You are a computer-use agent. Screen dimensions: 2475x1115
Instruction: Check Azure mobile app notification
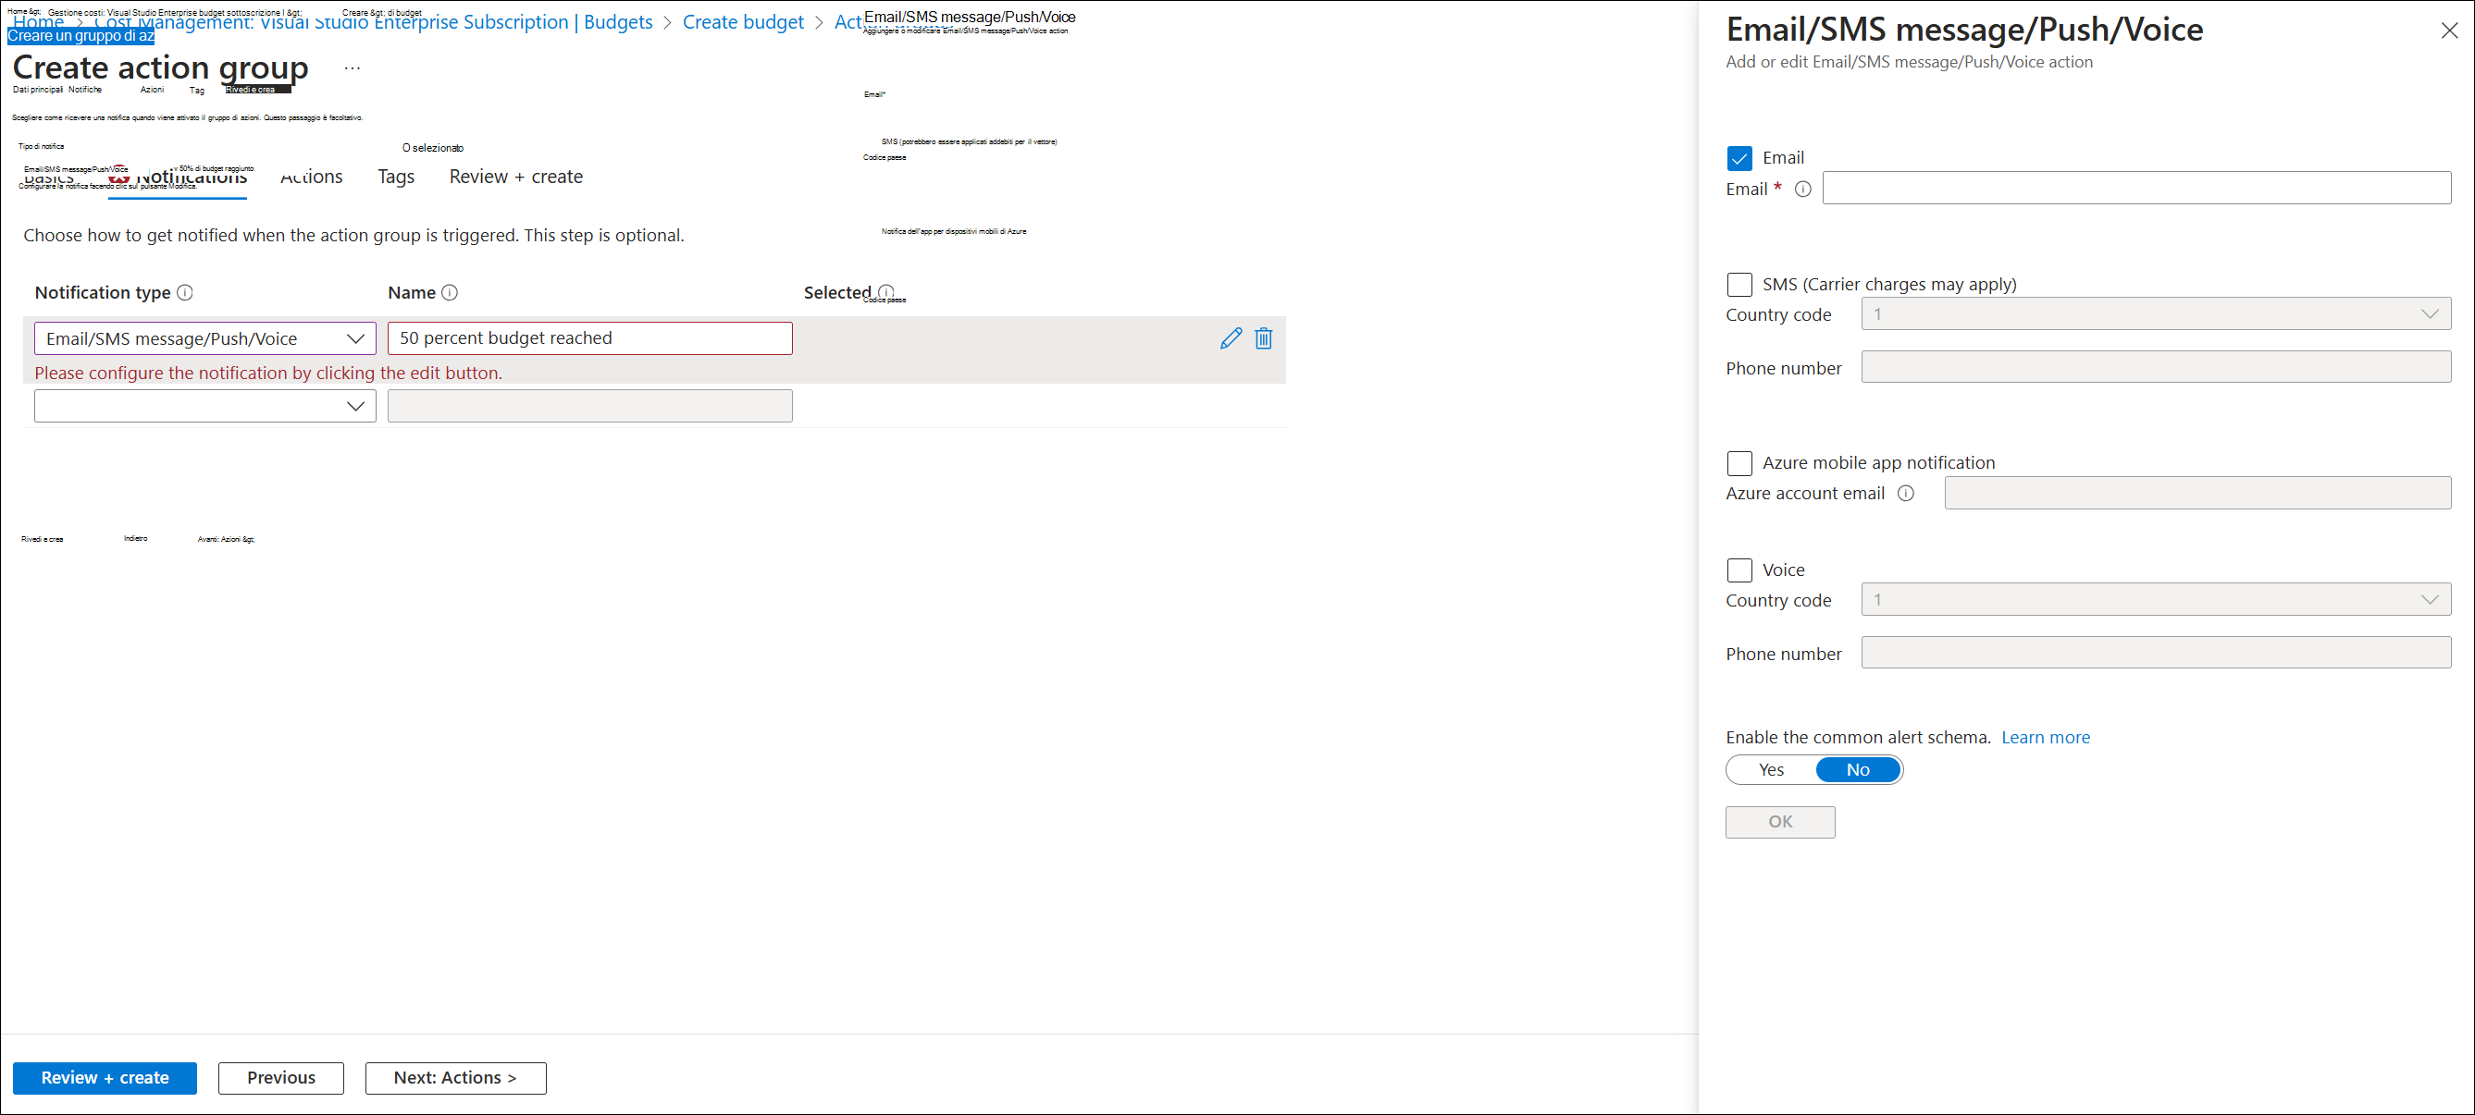tap(1739, 463)
